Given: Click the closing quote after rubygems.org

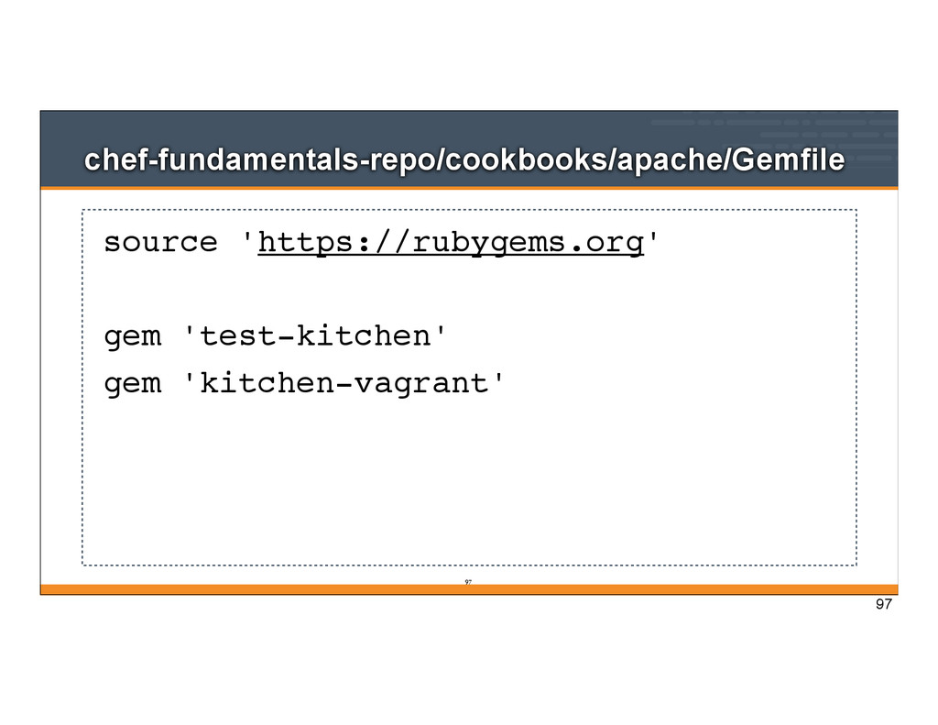Looking at the screenshot, I should (652, 237).
